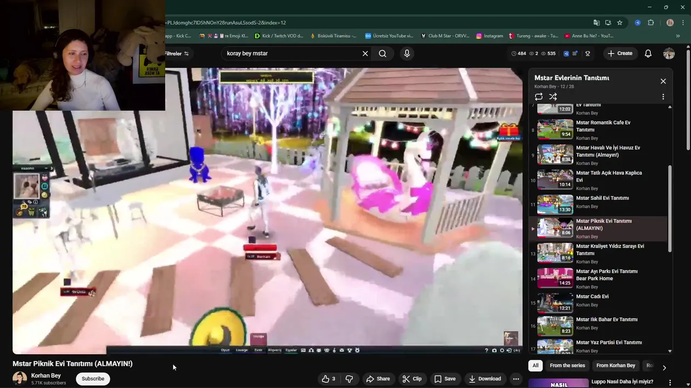This screenshot has height=388, width=691.
Task: Click the playlist panel scrollbar
Action: [x=670, y=209]
